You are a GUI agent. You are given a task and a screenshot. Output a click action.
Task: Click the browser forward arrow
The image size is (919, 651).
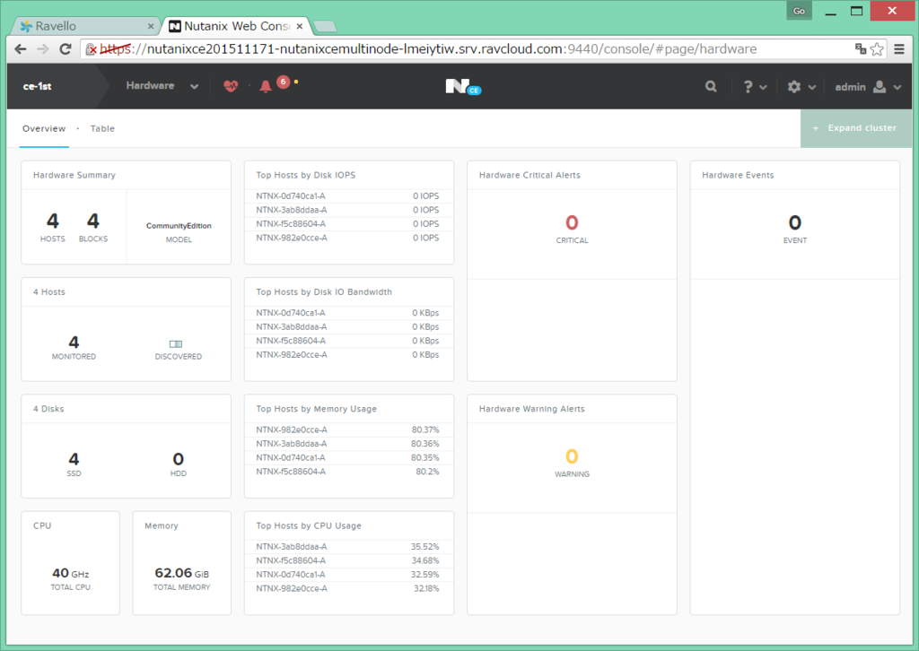[x=43, y=49]
